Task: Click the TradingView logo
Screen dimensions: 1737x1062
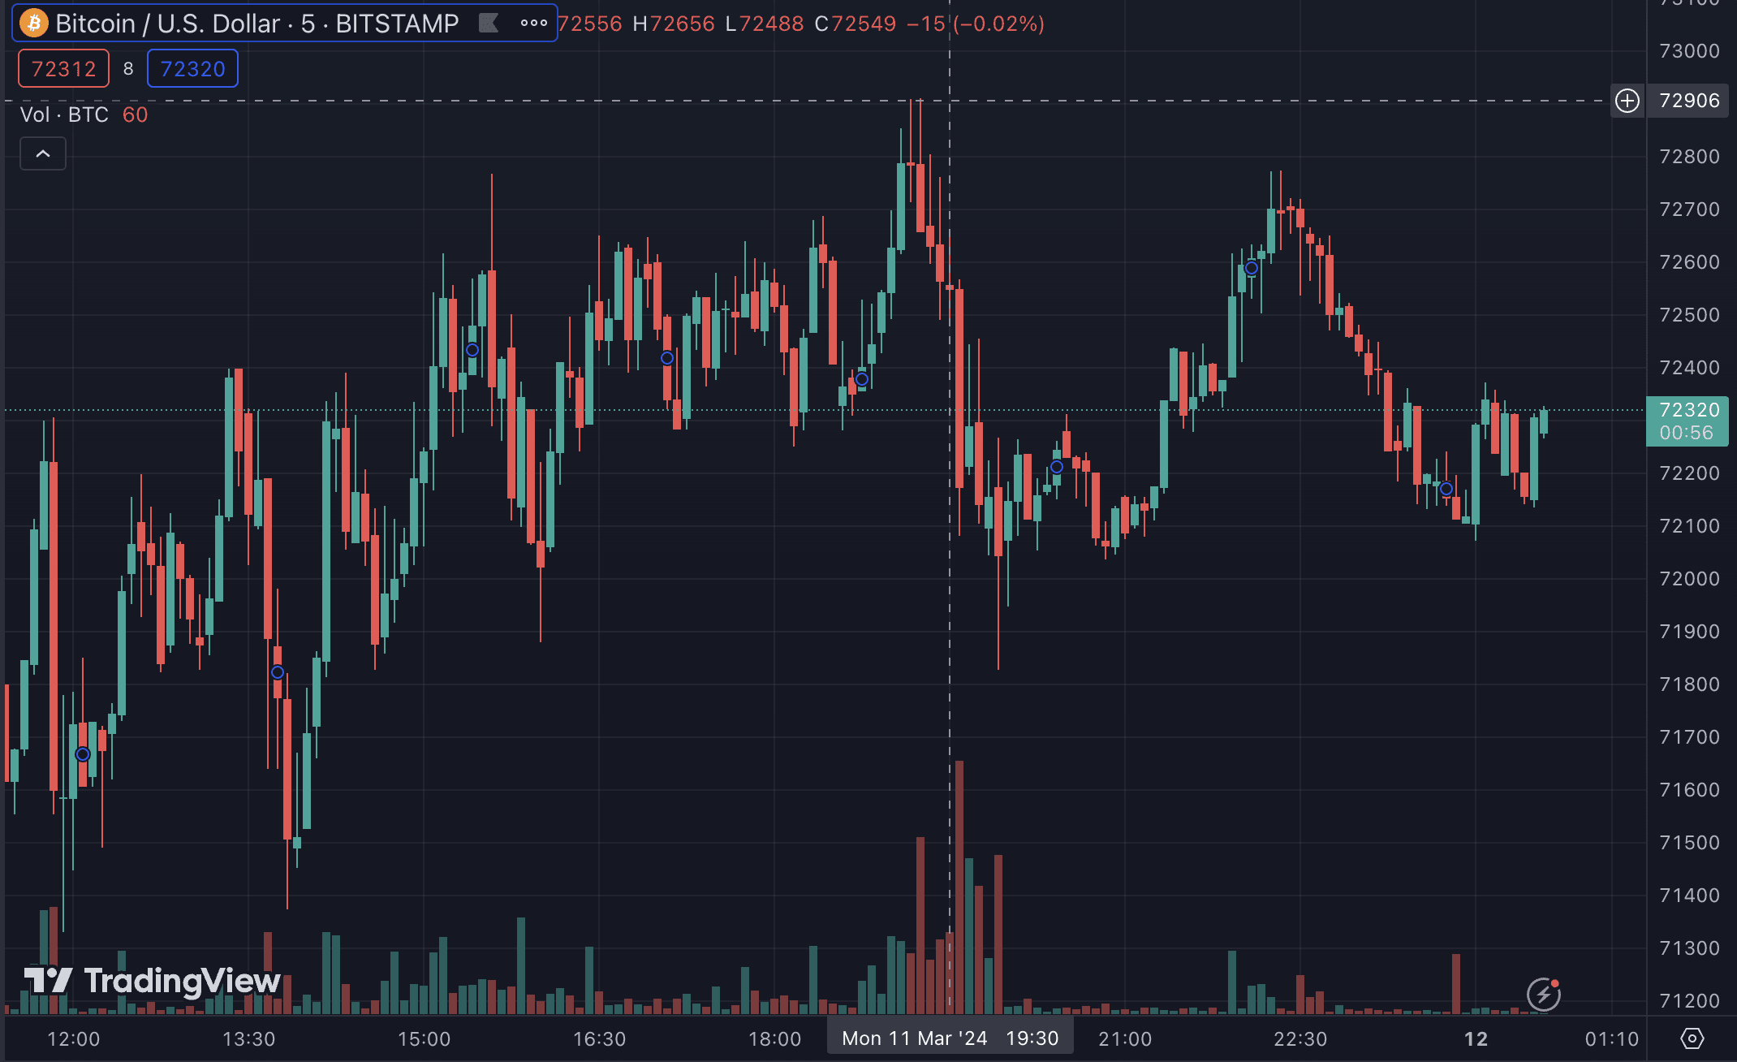Action: (x=152, y=981)
